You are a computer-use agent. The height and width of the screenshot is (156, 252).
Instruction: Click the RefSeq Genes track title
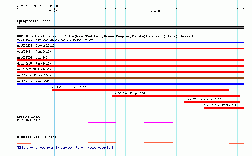coord(29,117)
